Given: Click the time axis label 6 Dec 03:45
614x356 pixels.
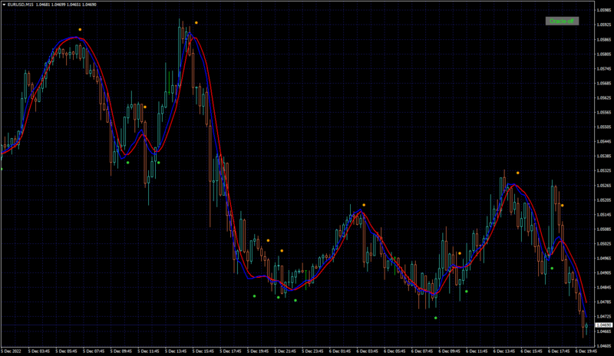Looking at the screenshot, I should pos(368,351).
